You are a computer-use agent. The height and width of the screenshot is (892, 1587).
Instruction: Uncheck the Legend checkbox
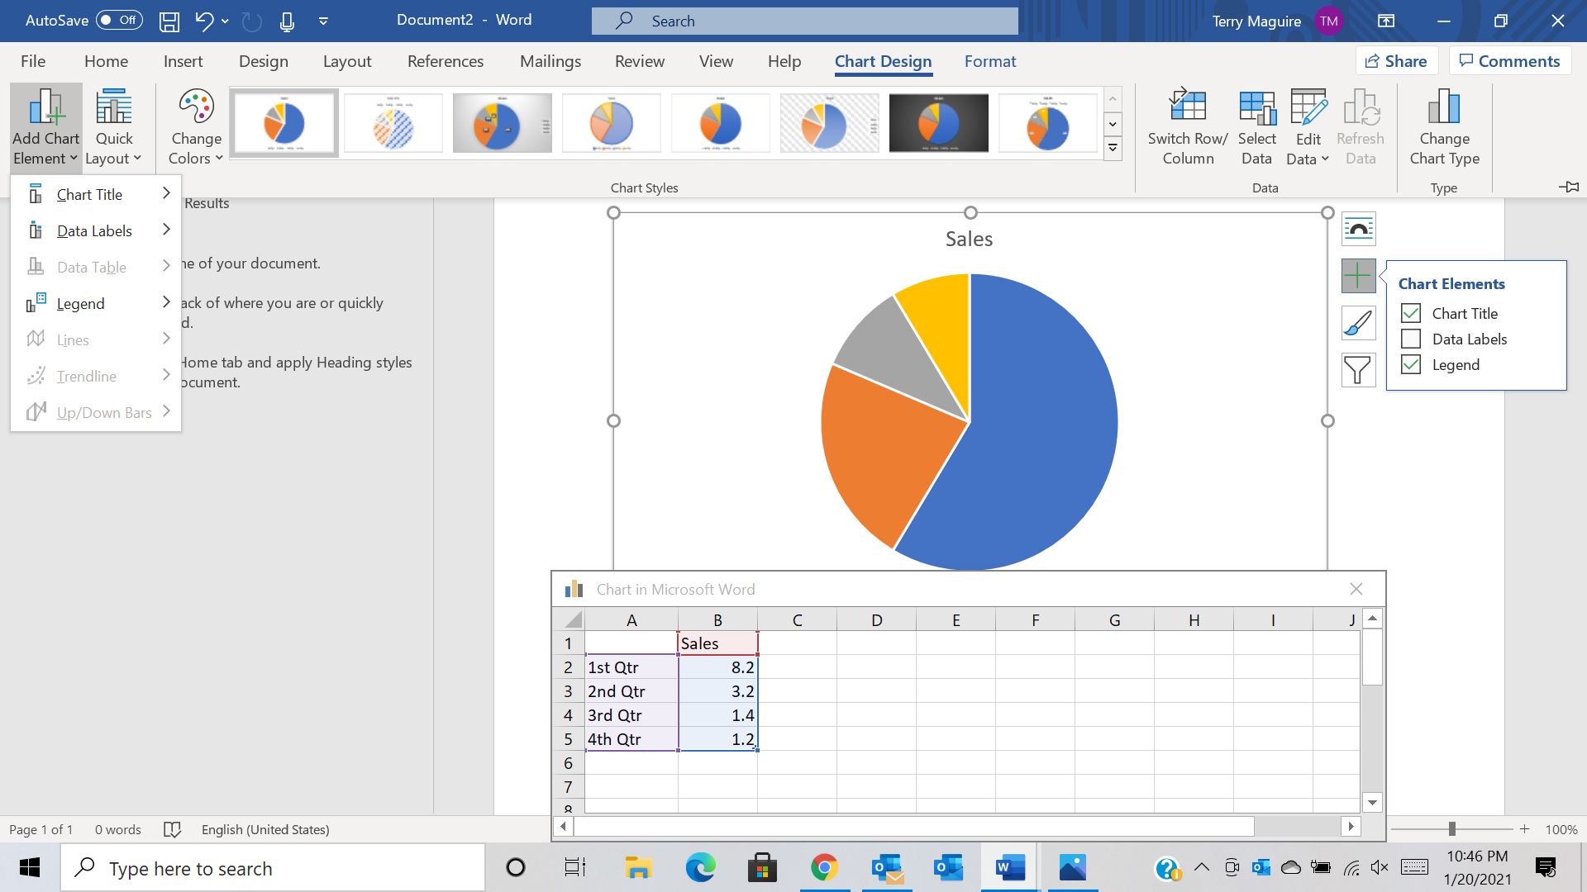click(1411, 365)
